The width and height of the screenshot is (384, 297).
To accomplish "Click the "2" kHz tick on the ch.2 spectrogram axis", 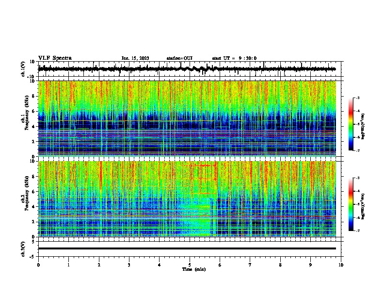I will (34, 222).
